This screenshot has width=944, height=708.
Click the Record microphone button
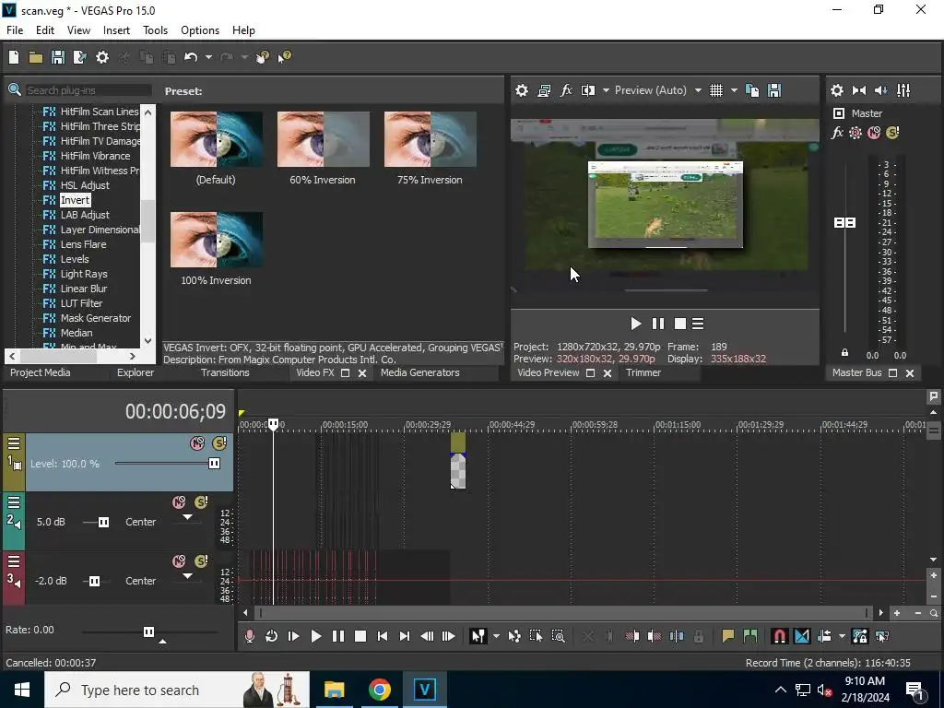pos(250,636)
